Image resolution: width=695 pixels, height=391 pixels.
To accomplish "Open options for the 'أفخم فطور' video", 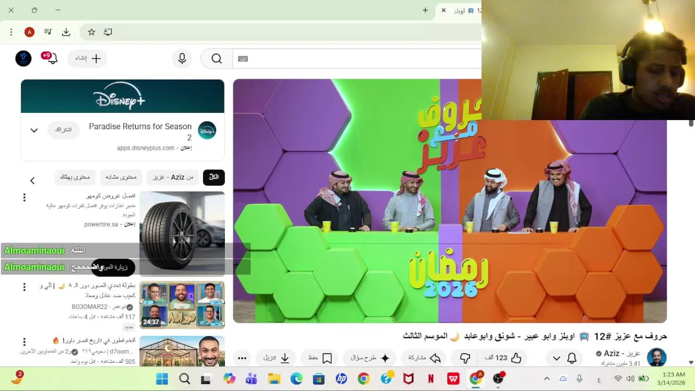I will click(x=24, y=342).
